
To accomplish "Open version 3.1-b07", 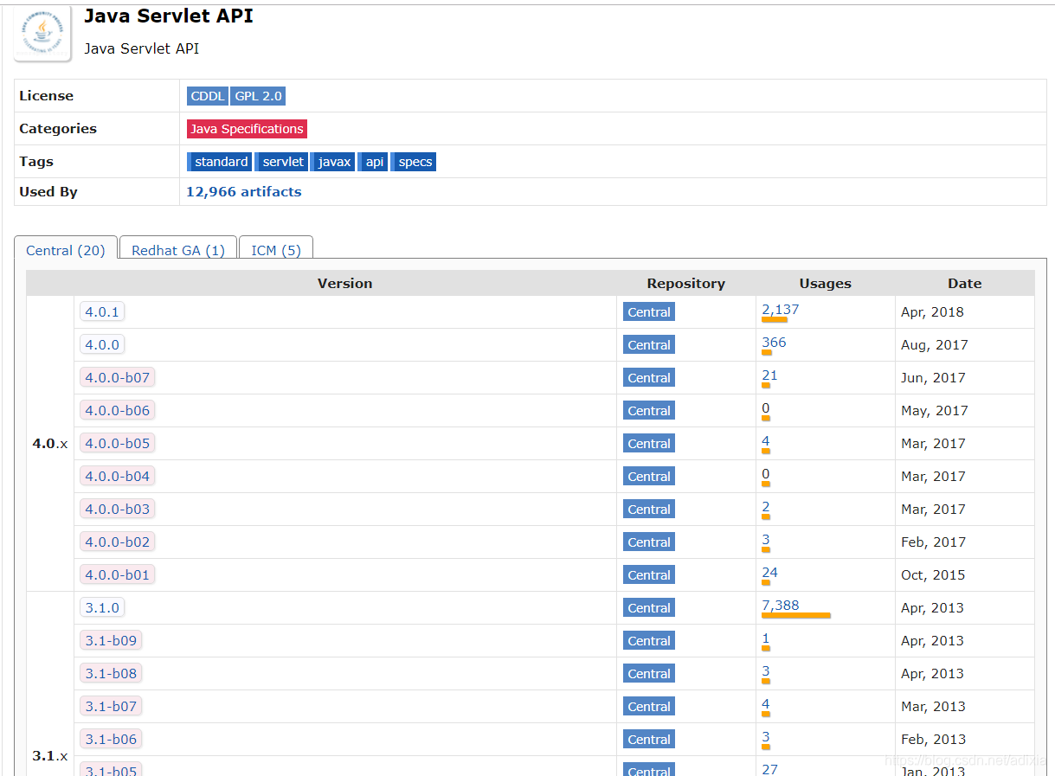I will click(x=111, y=706).
